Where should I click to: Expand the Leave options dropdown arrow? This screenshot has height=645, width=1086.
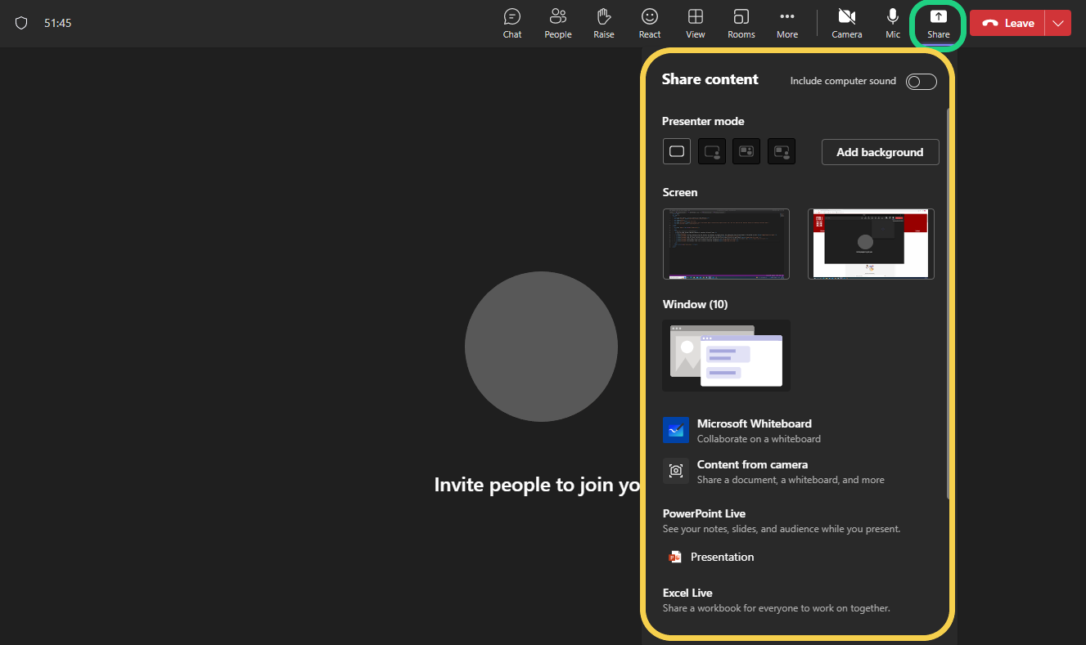(x=1058, y=23)
